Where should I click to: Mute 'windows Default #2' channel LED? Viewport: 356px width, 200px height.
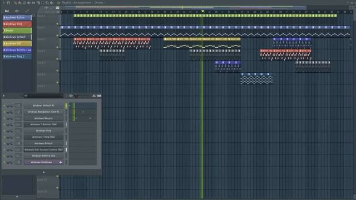[4, 106]
